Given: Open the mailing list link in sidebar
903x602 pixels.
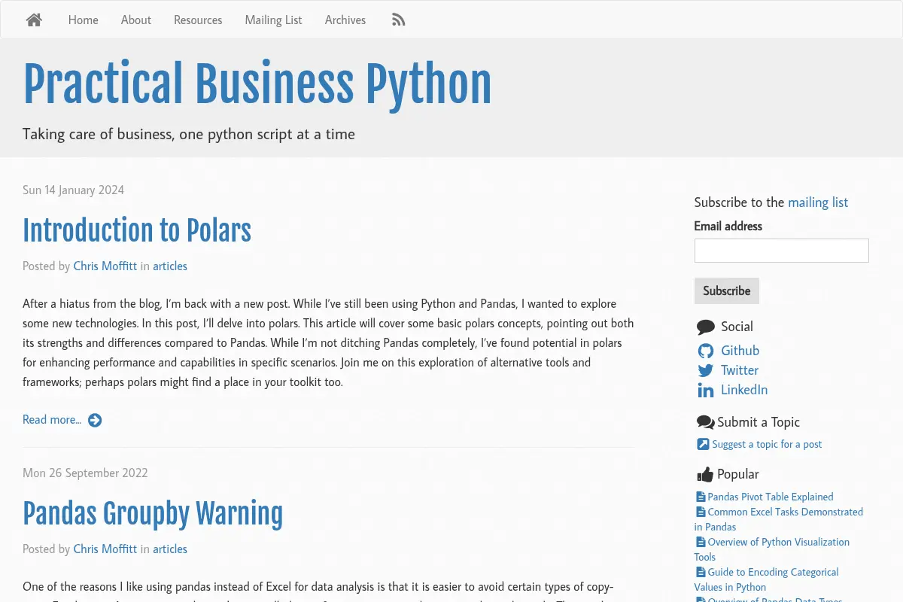Looking at the screenshot, I should pos(818,202).
